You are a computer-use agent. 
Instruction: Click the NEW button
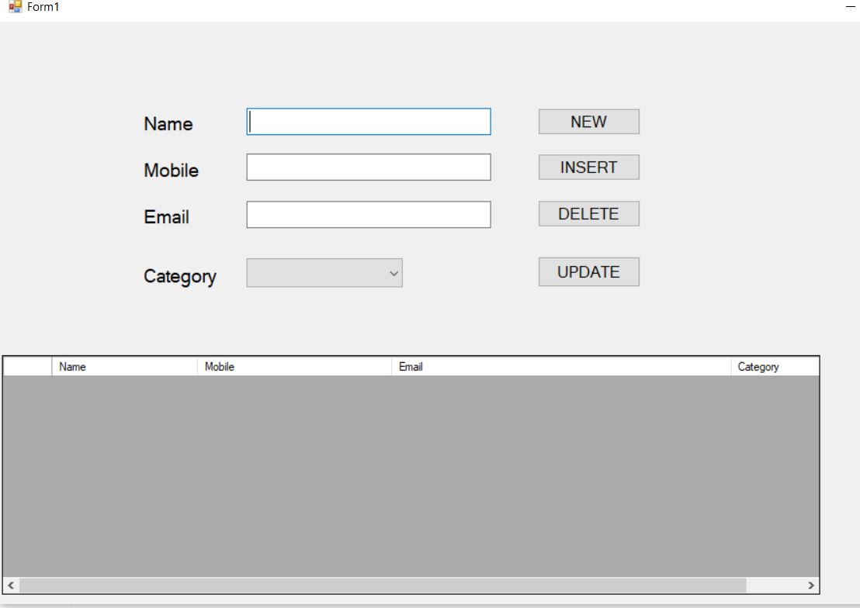point(588,121)
